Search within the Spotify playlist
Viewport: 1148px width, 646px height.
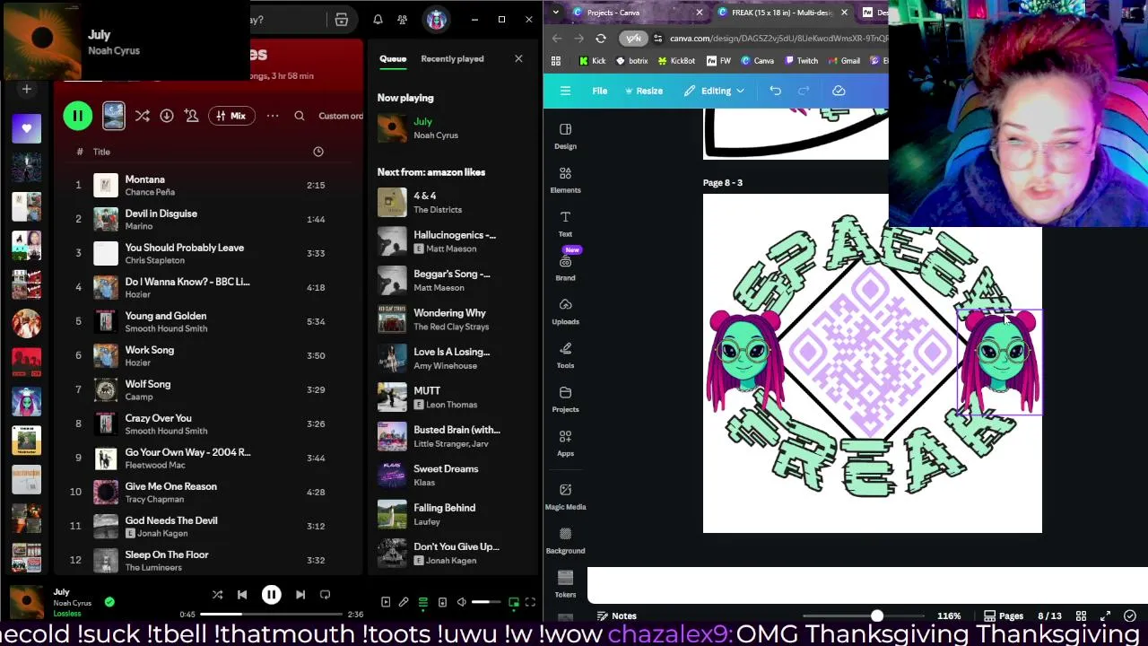[x=300, y=116]
